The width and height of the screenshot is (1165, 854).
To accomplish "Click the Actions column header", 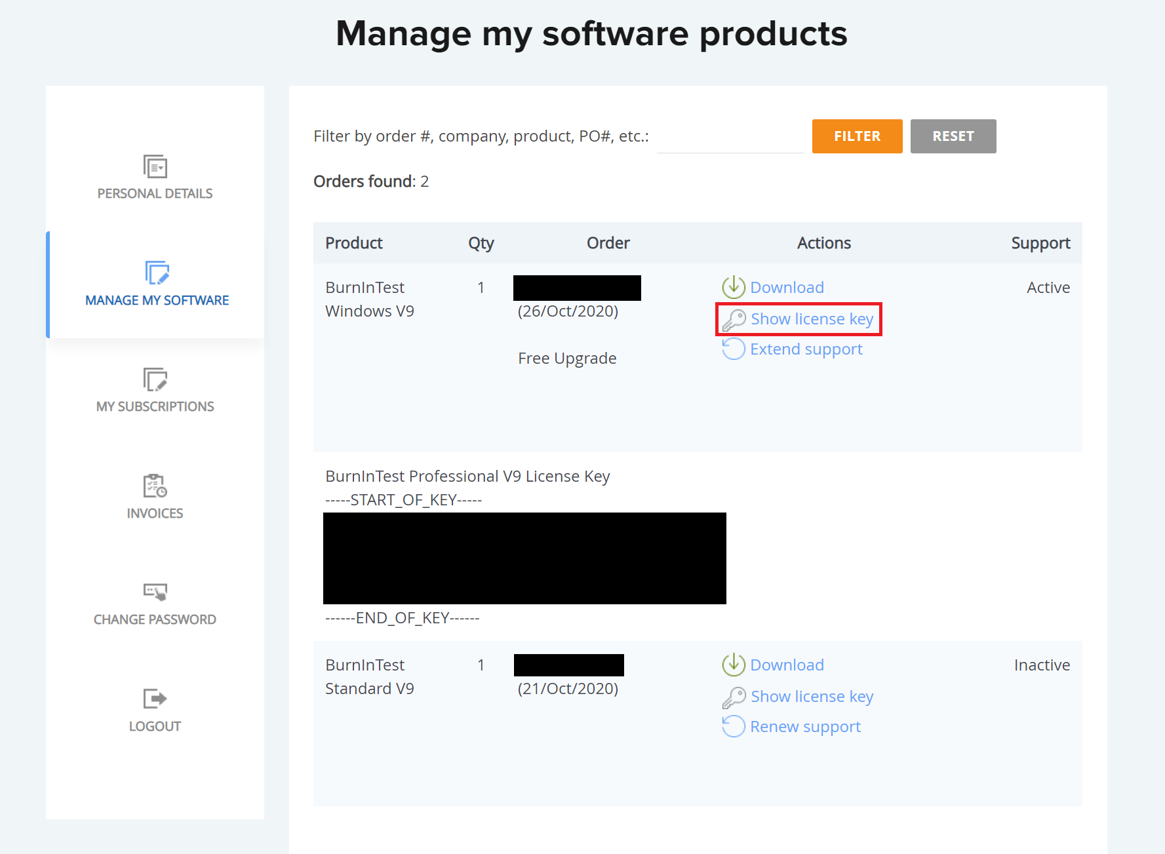I will point(824,243).
